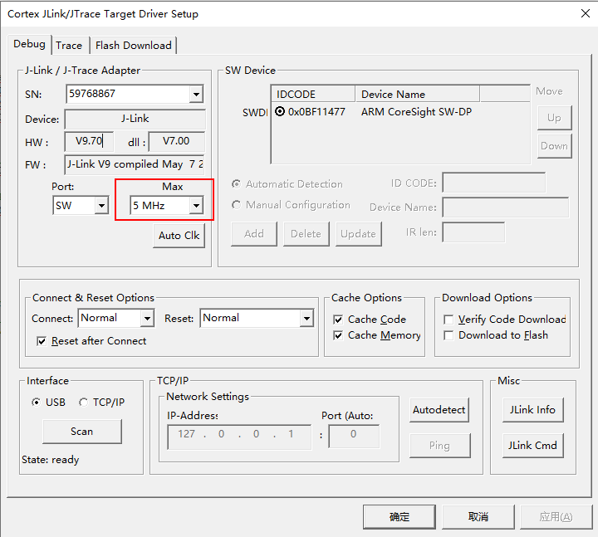598x537 pixels.
Task: Click the 确定 confirm button
Action: [x=399, y=516]
